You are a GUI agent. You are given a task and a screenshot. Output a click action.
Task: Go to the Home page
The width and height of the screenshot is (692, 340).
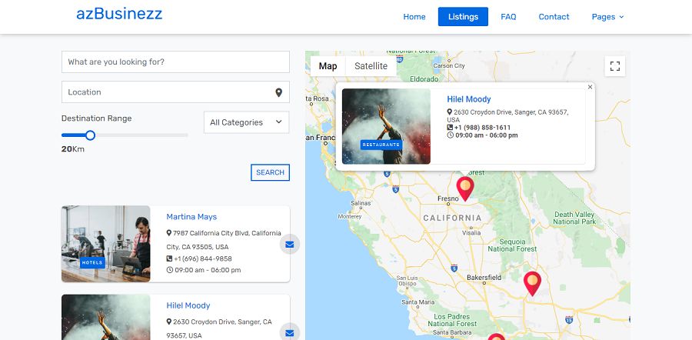[414, 17]
